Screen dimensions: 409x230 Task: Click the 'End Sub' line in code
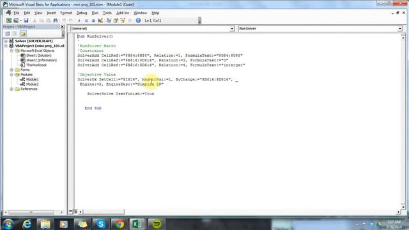[x=93, y=108]
